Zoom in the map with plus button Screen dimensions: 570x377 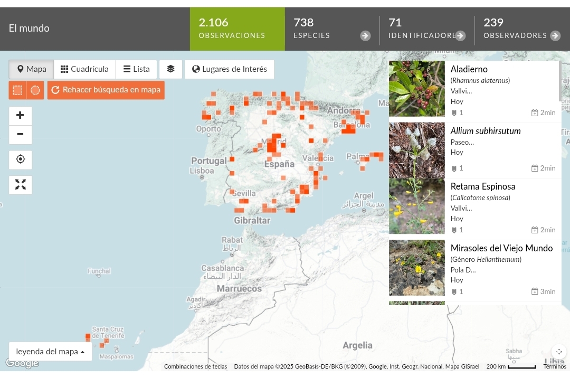[20, 116]
